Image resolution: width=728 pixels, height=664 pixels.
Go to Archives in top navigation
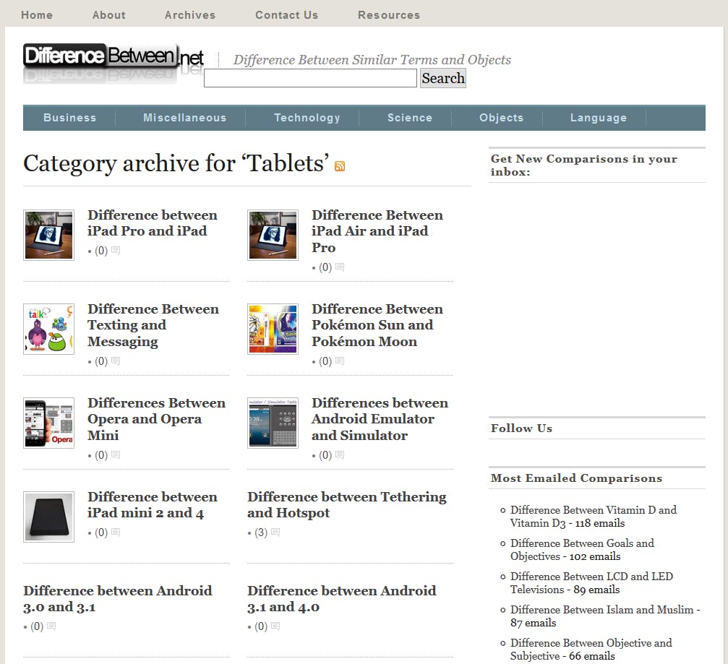pyautogui.click(x=190, y=15)
